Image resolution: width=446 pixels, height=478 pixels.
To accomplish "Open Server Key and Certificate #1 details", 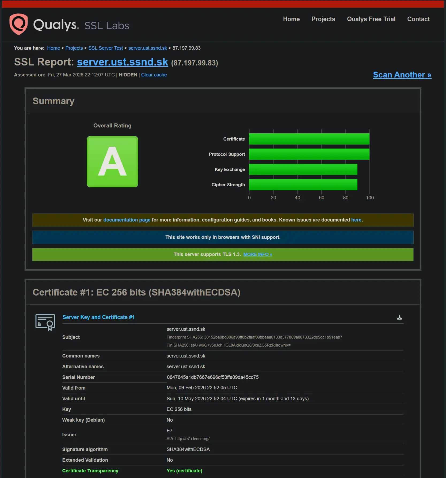I will (x=98, y=317).
